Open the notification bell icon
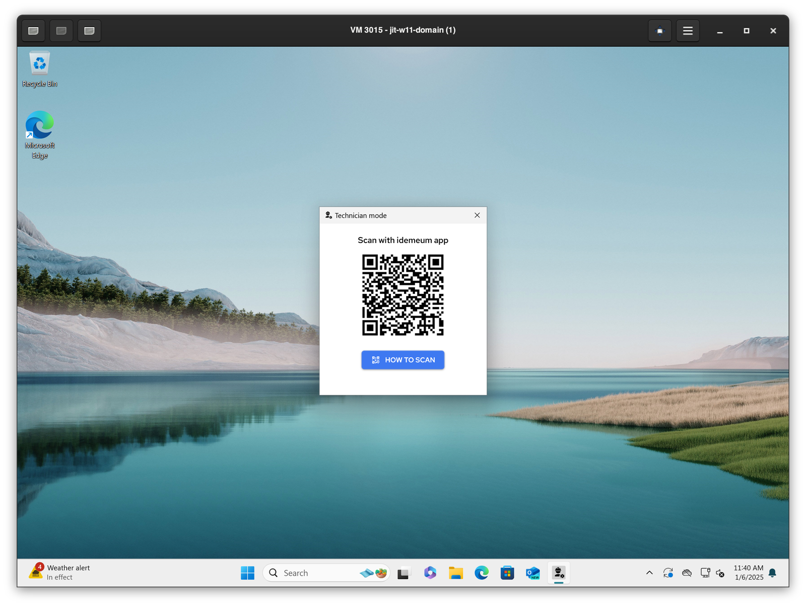806x606 pixels. [773, 573]
